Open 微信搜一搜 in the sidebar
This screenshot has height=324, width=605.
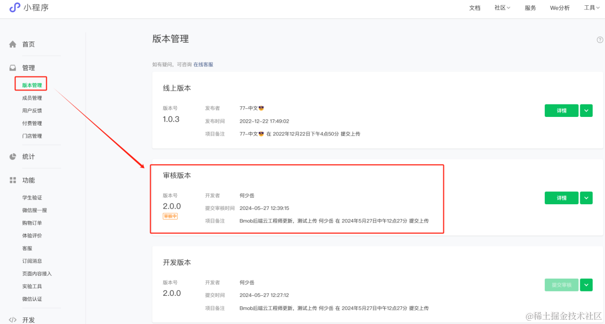coord(34,210)
